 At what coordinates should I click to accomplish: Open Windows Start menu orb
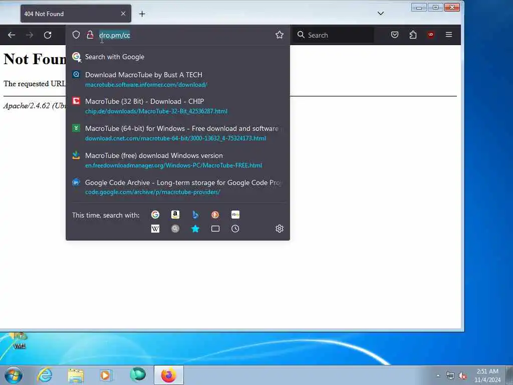(x=13, y=375)
